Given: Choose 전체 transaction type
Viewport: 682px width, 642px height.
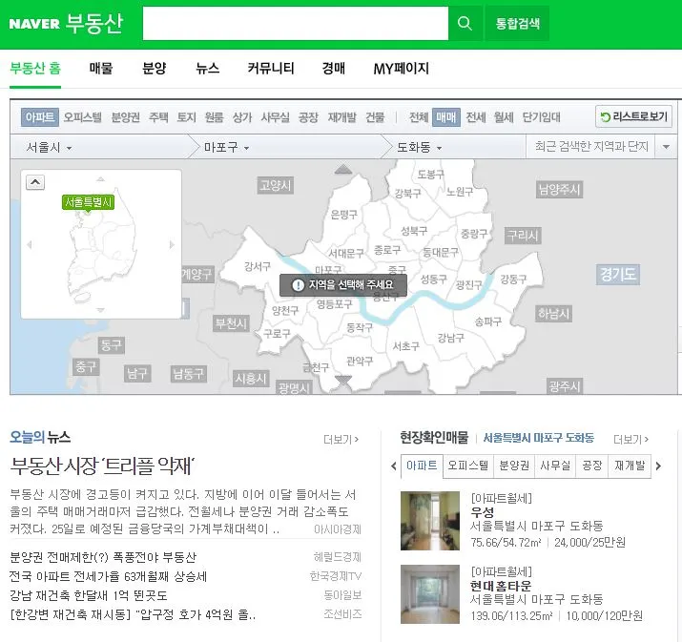Looking at the screenshot, I should (x=419, y=117).
